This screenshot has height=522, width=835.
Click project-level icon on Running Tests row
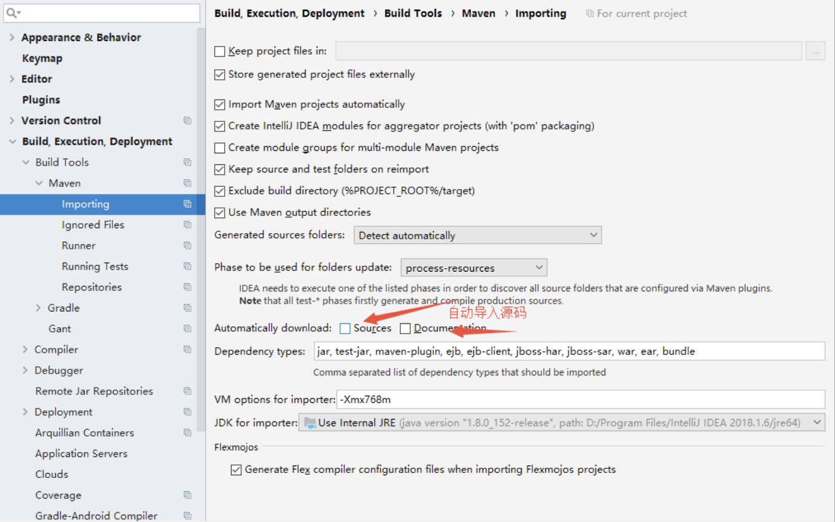point(187,267)
